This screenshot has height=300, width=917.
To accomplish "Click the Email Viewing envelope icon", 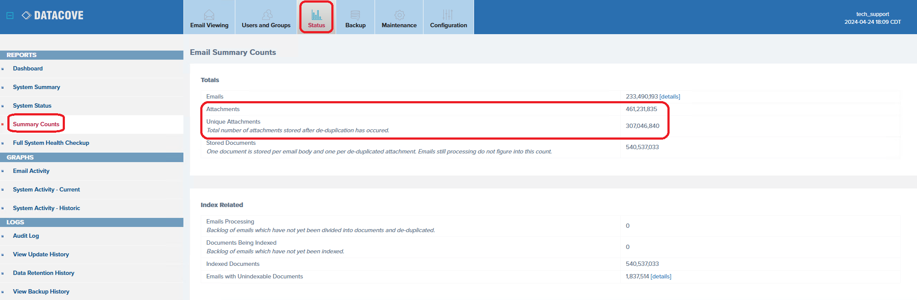I will tap(209, 15).
